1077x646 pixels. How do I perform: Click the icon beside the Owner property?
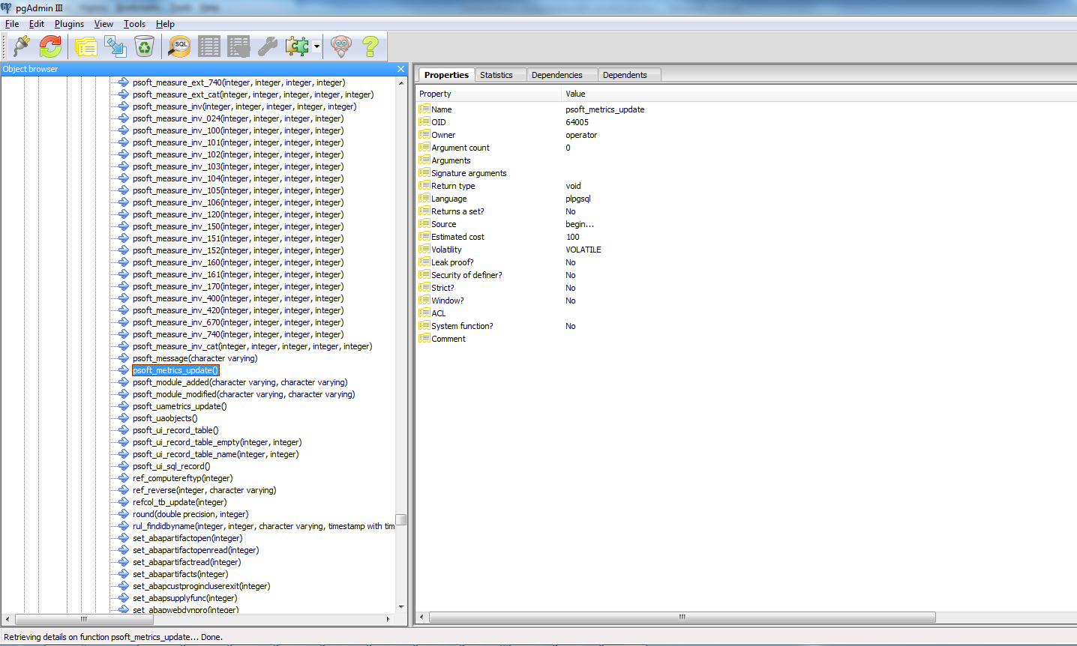click(424, 135)
